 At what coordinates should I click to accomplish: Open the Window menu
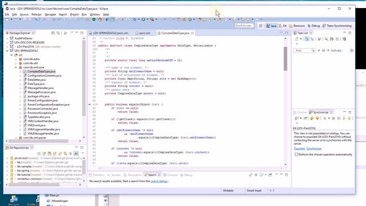pyautogui.click(x=95, y=14)
